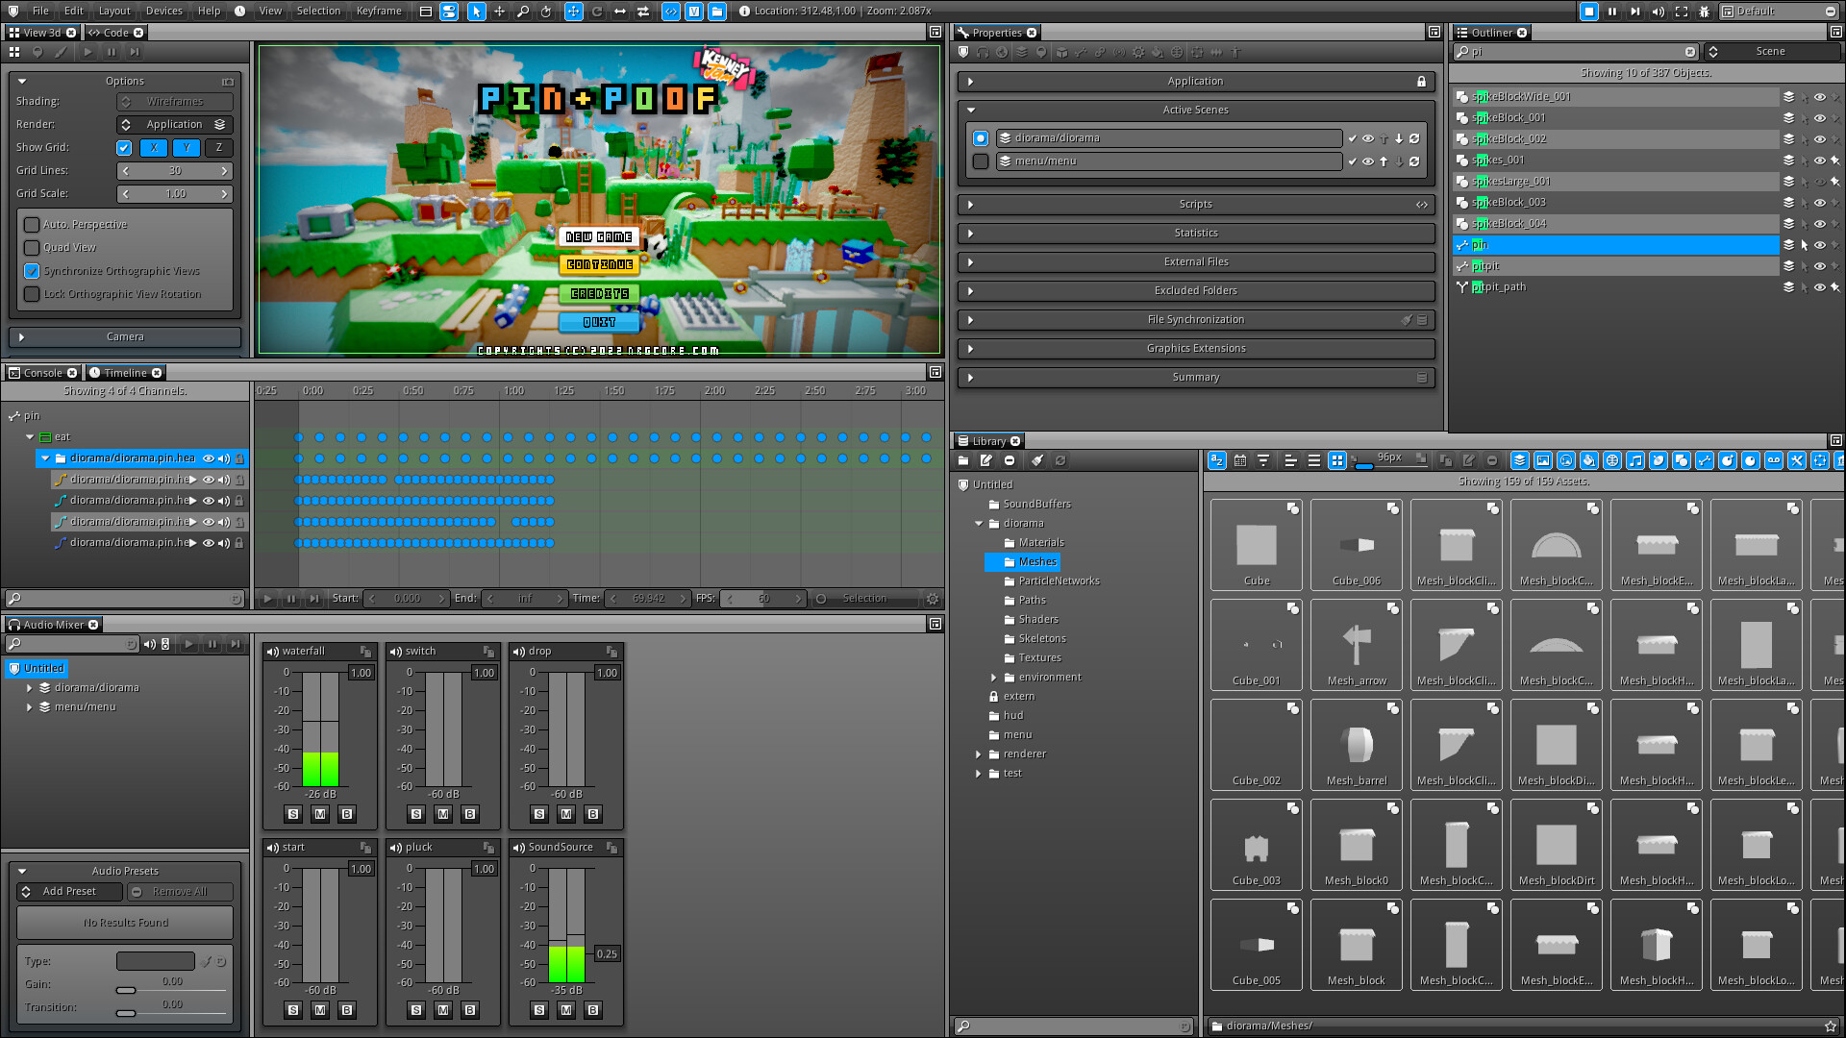Image resolution: width=1846 pixels, height=1038 pixels.
Task: Click the gear settings icon in the Properties toolbar
Action: click(1138, 53)
